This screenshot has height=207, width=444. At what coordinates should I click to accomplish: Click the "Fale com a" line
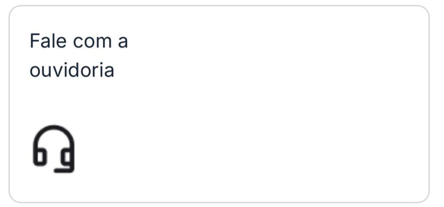point(78,42)
